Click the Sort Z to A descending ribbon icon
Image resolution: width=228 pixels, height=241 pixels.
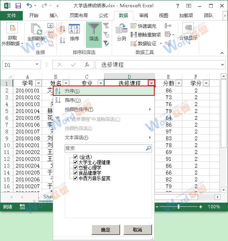pos(63,40)
